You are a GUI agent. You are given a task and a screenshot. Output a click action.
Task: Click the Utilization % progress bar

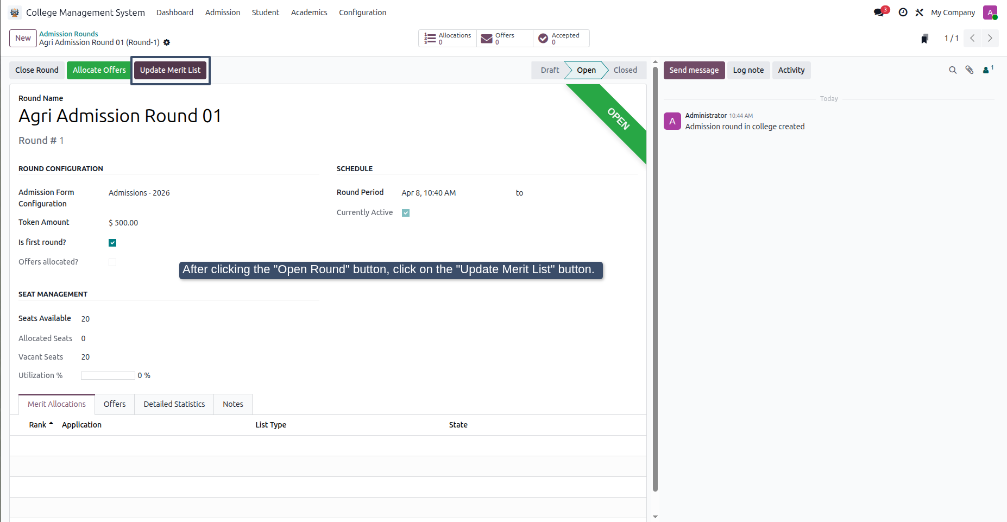(108, 376)
